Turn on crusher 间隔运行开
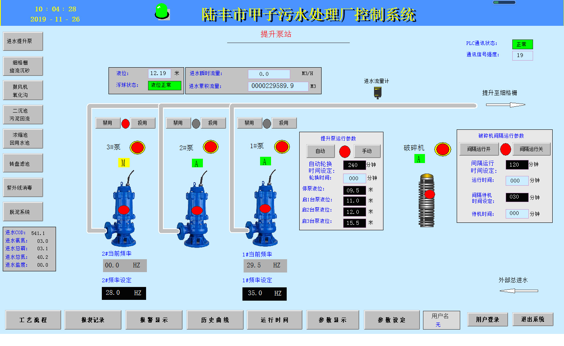The height and width of the screenshot is (346, 564). (x=479, y=149)
